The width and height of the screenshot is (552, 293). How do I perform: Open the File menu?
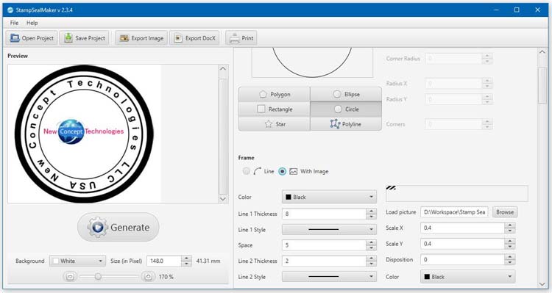14,23
